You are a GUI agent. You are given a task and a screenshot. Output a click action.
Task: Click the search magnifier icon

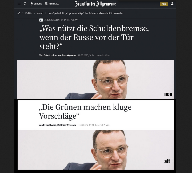pos(25,4)
